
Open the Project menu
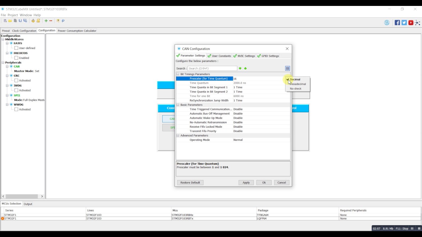click(13, 15)
